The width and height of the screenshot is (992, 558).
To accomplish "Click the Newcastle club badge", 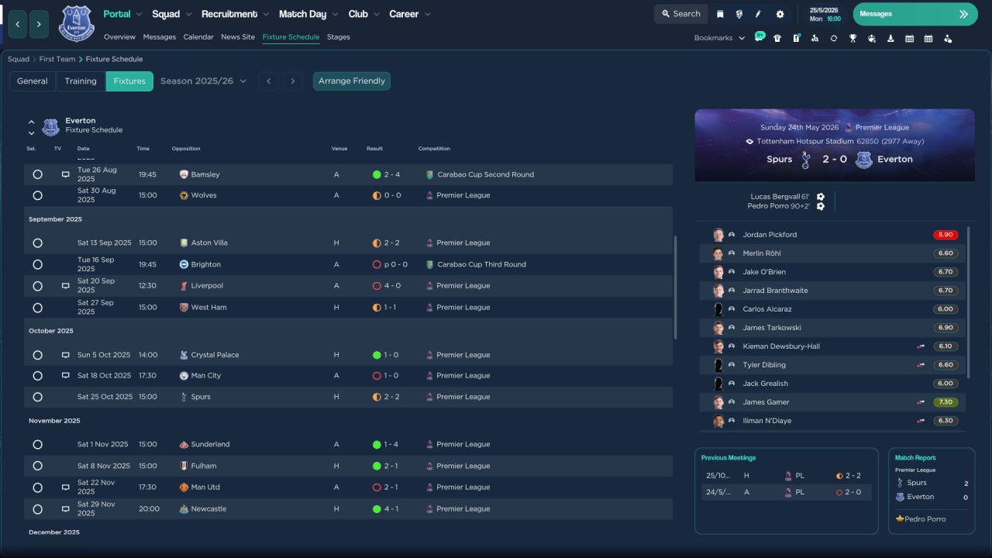I will [x=184, y=509].
